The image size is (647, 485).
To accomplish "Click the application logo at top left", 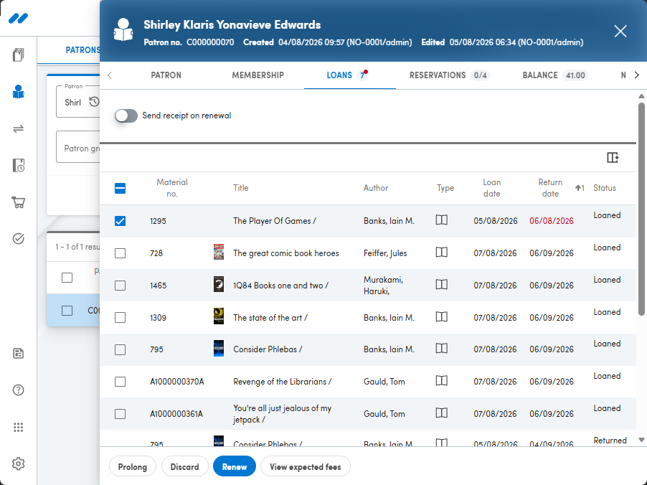I will [x=18, y=18].
